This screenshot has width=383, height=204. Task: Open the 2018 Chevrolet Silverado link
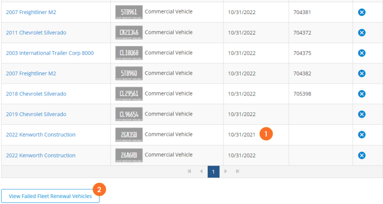coord(36,94)
